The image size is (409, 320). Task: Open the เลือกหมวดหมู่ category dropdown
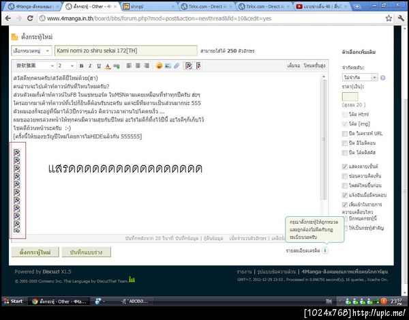tap(31, 50)
